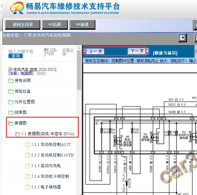Open the 使用说明 folder
The height and width of the screenshot is (195, 197).
pos(23,80)
